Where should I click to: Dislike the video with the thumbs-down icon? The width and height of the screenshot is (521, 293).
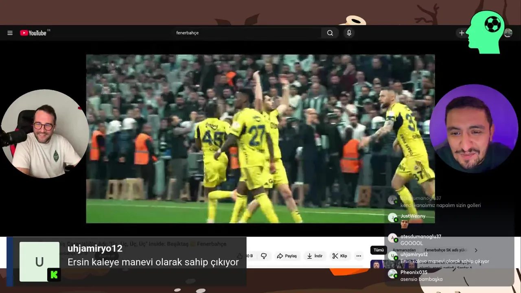264,256
